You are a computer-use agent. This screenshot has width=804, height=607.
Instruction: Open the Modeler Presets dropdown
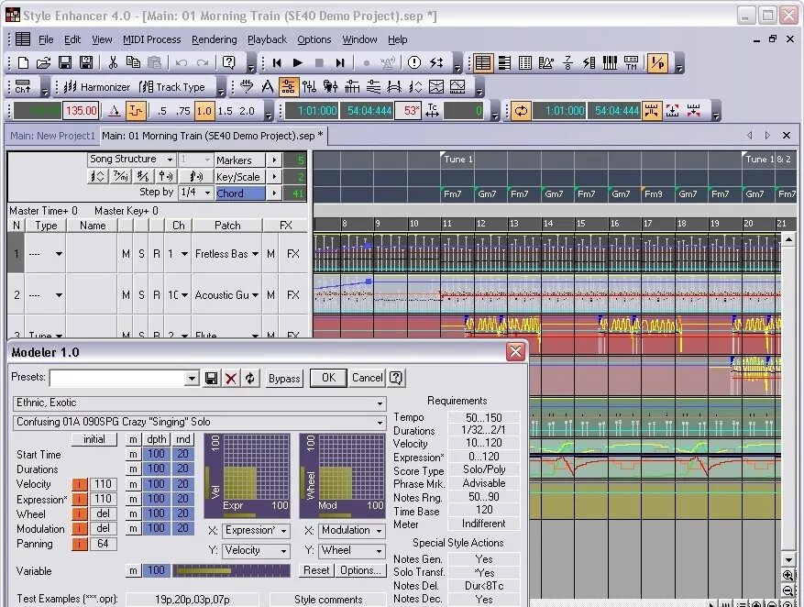(x=192, y=379)
